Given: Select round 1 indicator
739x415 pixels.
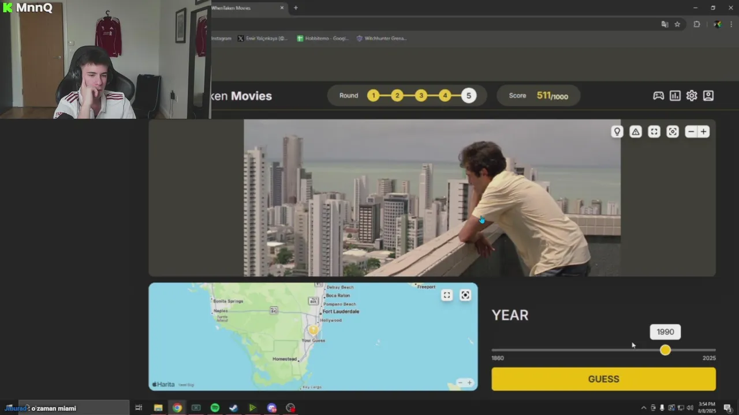Looking at the screenshot, I should pos(374,96).
